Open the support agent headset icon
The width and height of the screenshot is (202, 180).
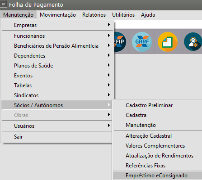[193, 42]
